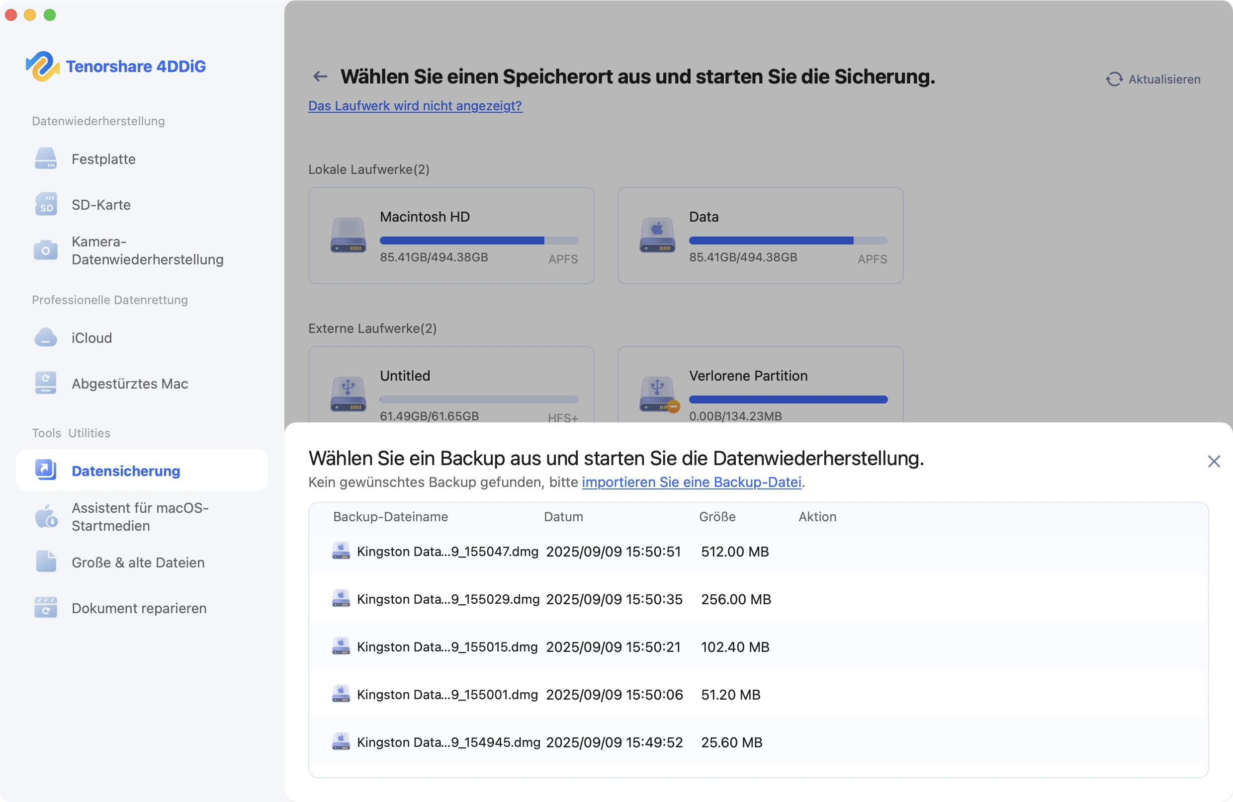Click the Größe column header
Screen dimensions: 1233x802
pyautogui.click(x=717, y=516)
